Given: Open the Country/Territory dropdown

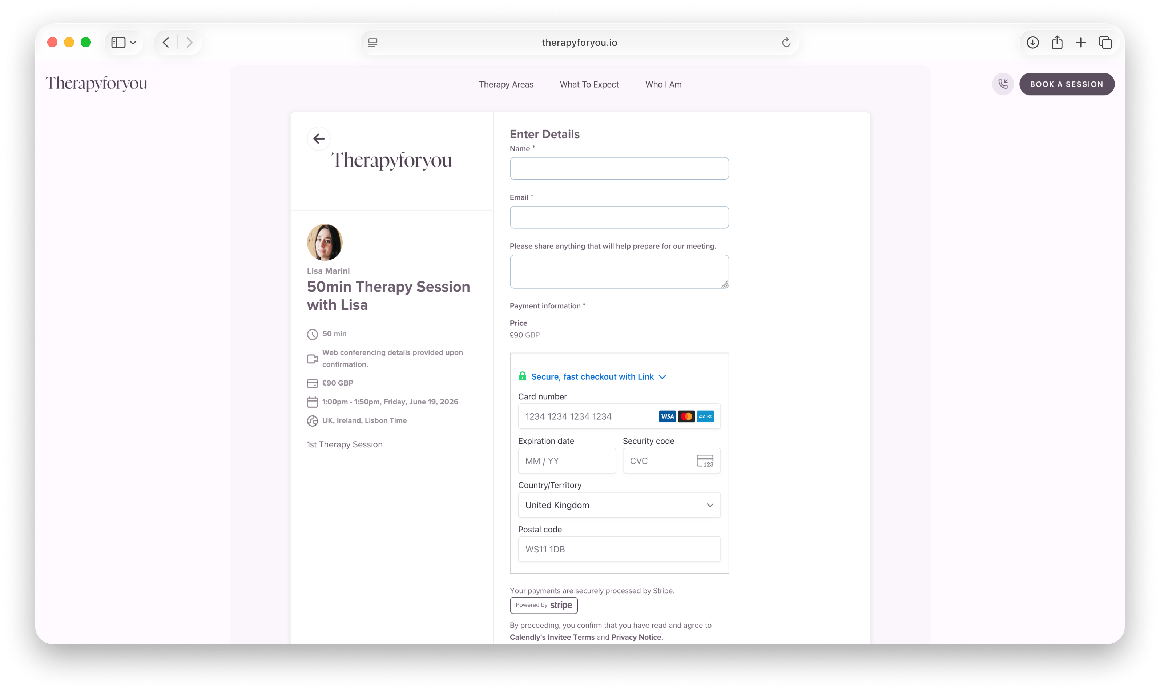Looking at the screenshot, I should (x=619, y=505).
